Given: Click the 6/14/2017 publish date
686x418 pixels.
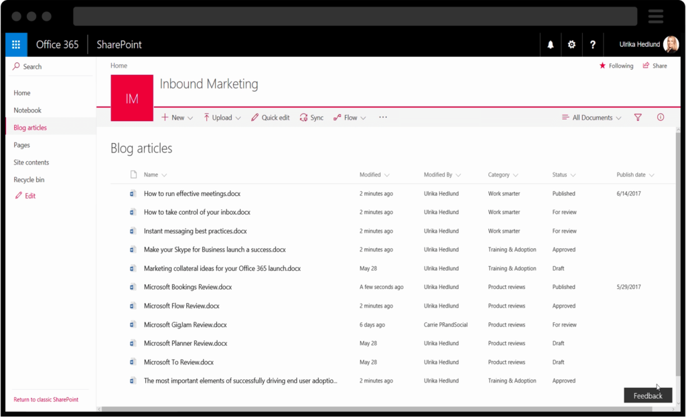Looking at the screenshot, I should (x=628, y=193).
